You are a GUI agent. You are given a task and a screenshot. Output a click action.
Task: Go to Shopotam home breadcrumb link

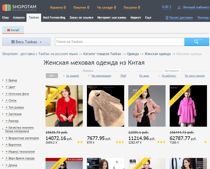click(x=40, y=54)
